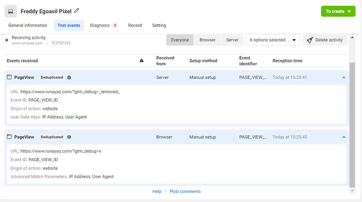The width and height of the screenshot is (362, 202).
Task: Click URL with gtm_debug=_removed_
Action: point(70,92)
